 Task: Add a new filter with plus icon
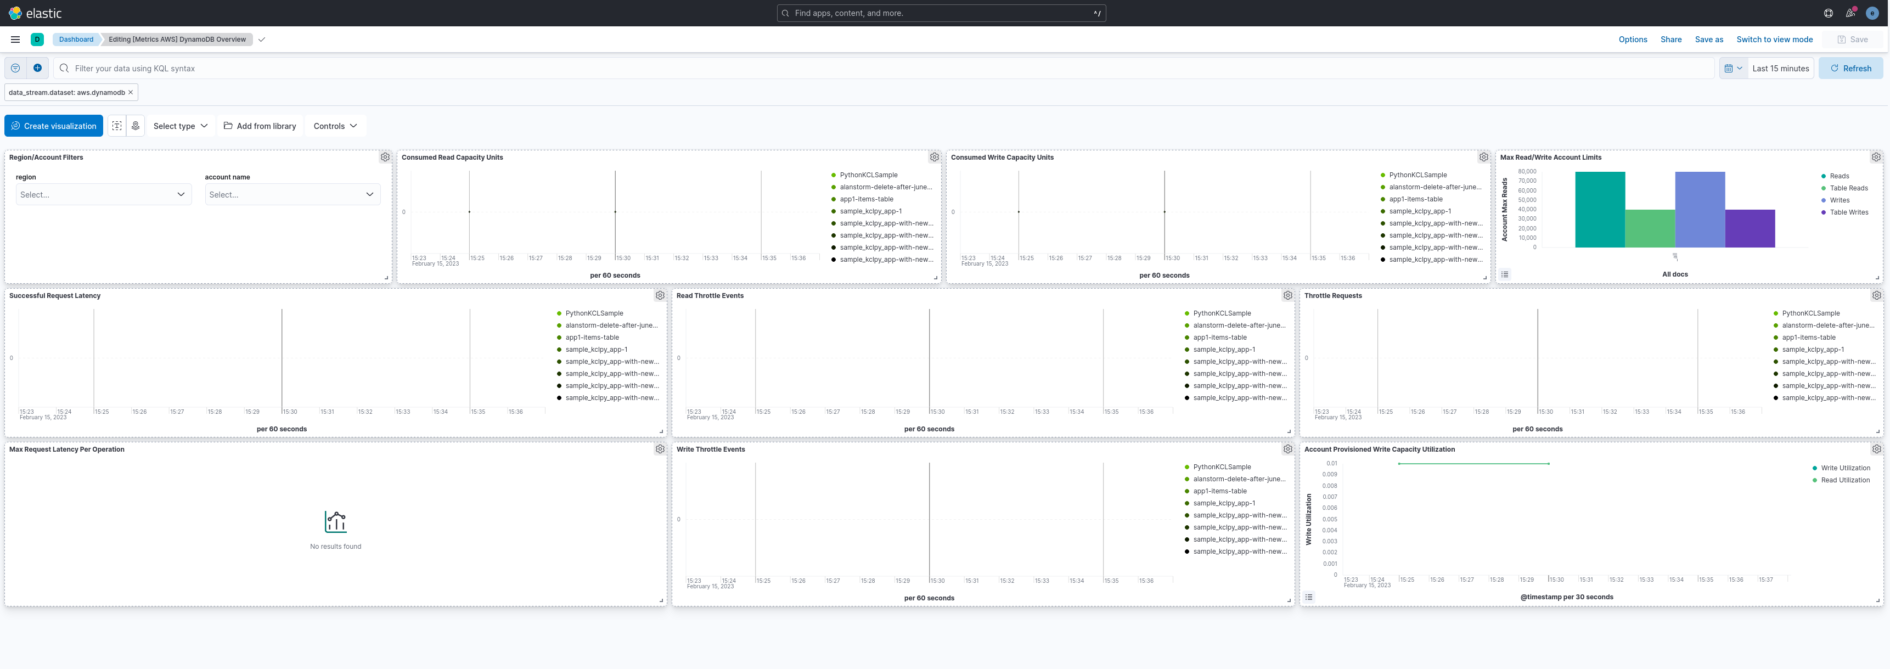(37, 68)
